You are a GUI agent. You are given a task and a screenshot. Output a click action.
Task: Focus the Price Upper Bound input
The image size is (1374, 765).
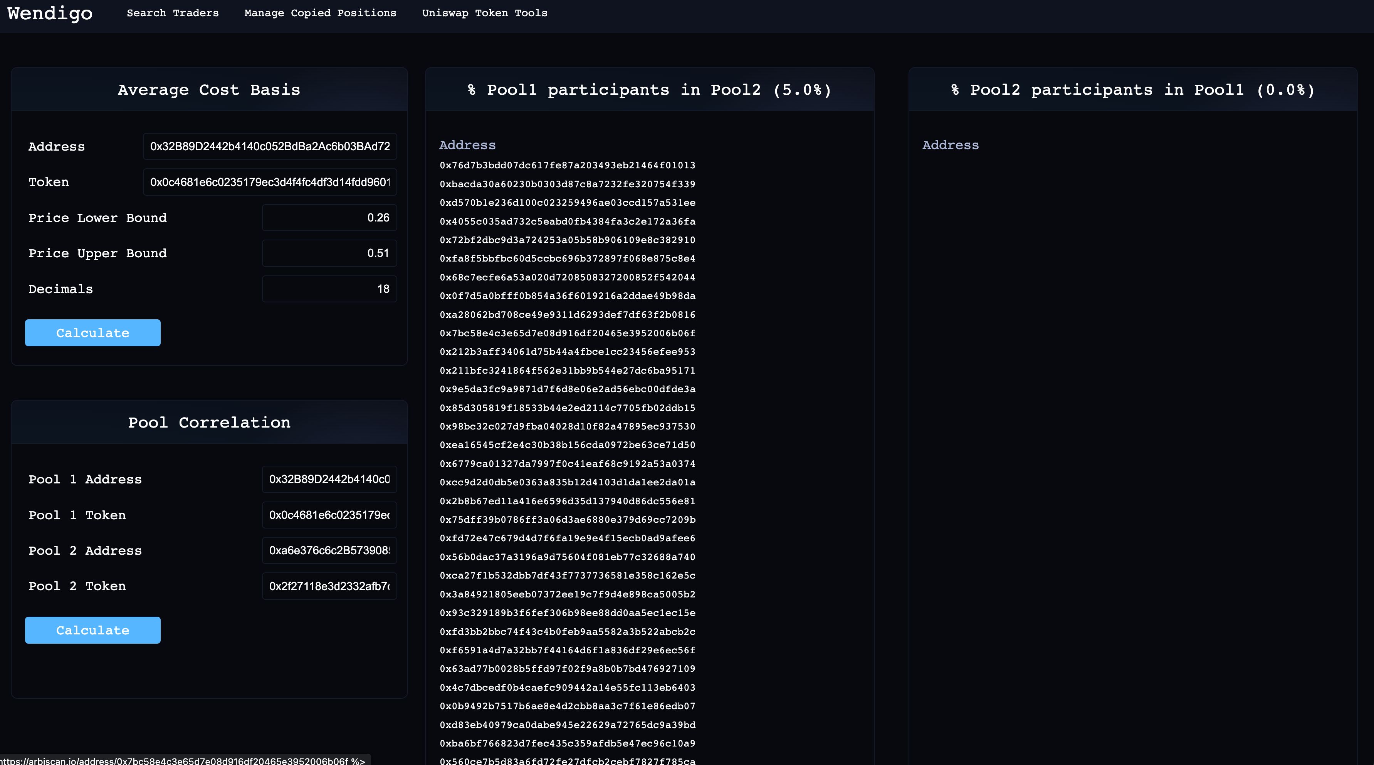coord(329,253)
